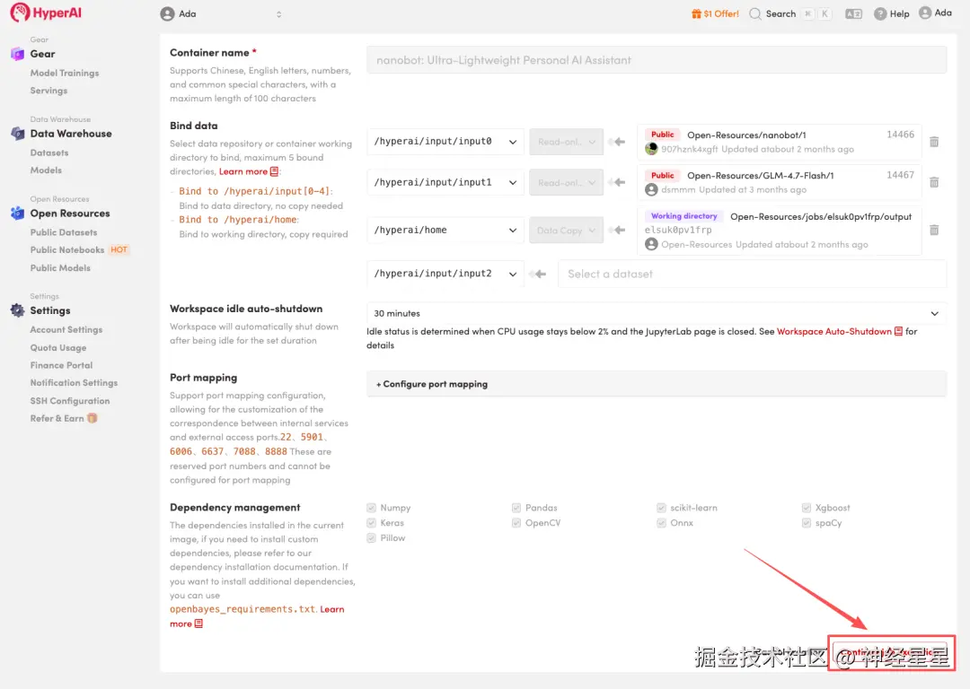The width and height of the screenshot is (970, 689).
Task: Toggle the Onnx checkbox
Action: (x=661, y=523)
